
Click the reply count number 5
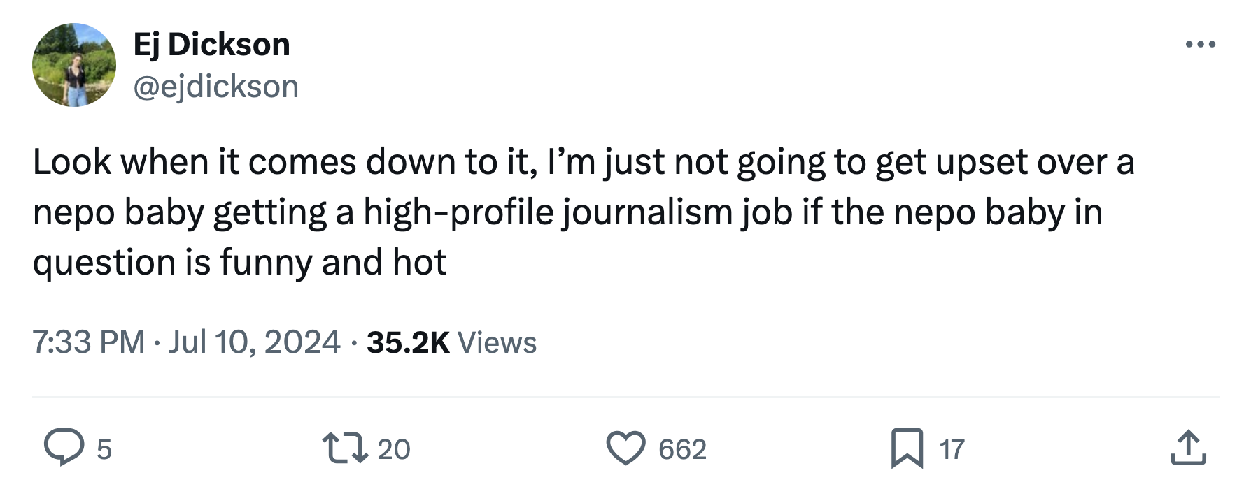104,449
